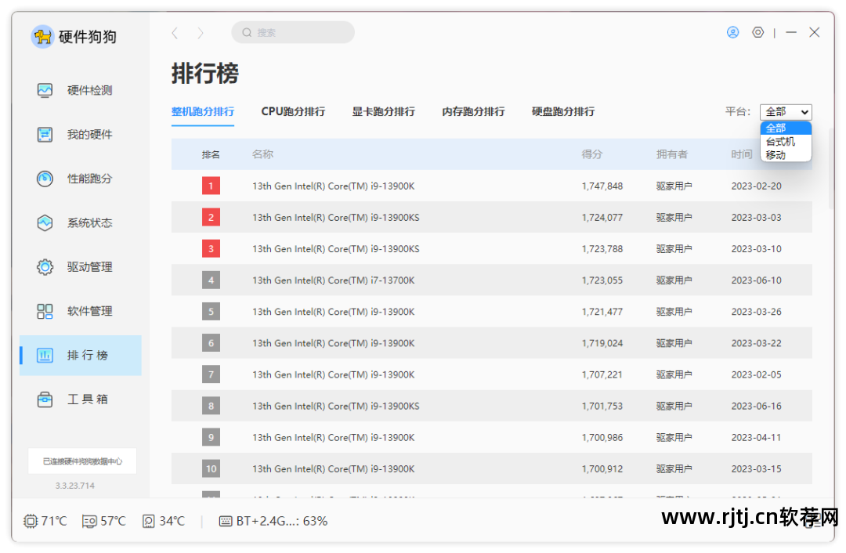Click the back navigation arrow
The width and height of the screenshot is (846, 553).
pos(175,32)
